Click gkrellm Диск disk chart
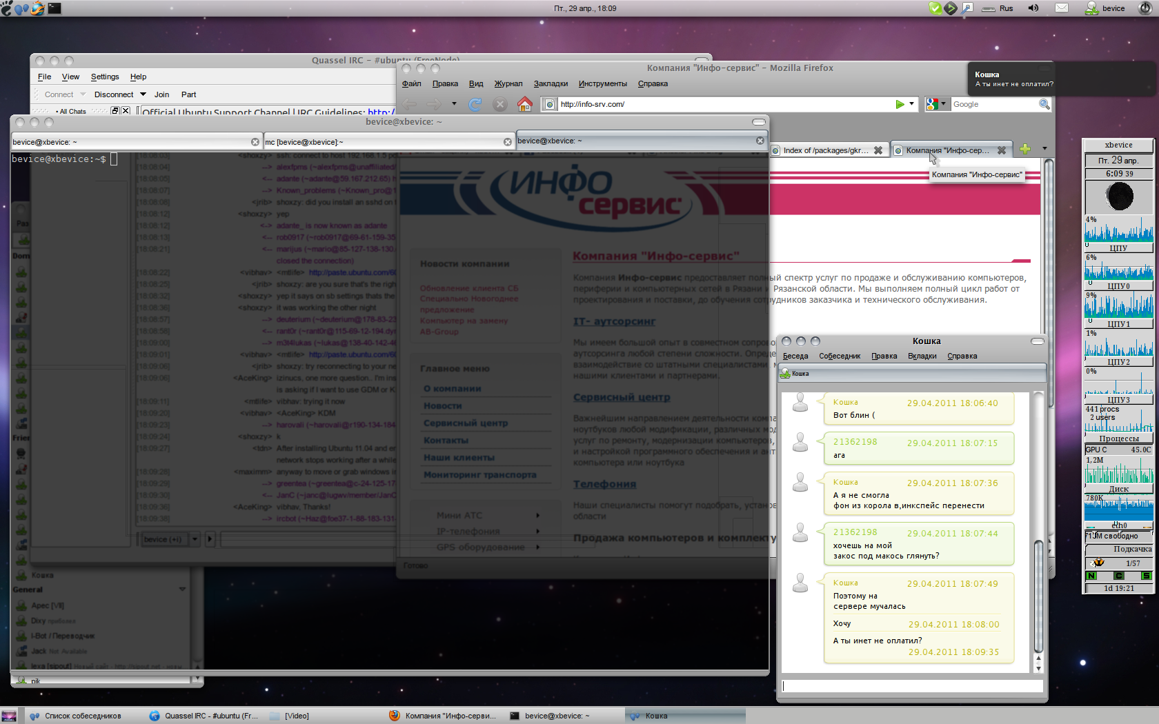Screen dimensions: 1159x724 click(x=1118, y=470)
